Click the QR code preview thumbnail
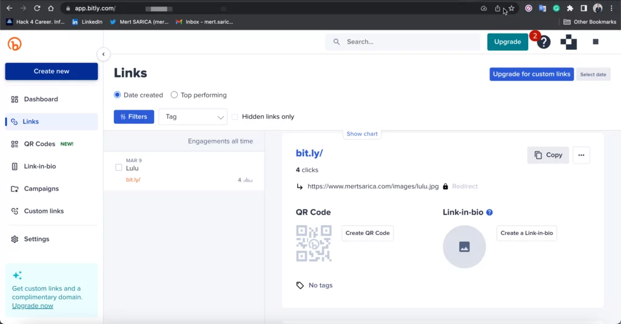The width and height of the screenshot is (621, 324). pos(314,243)
